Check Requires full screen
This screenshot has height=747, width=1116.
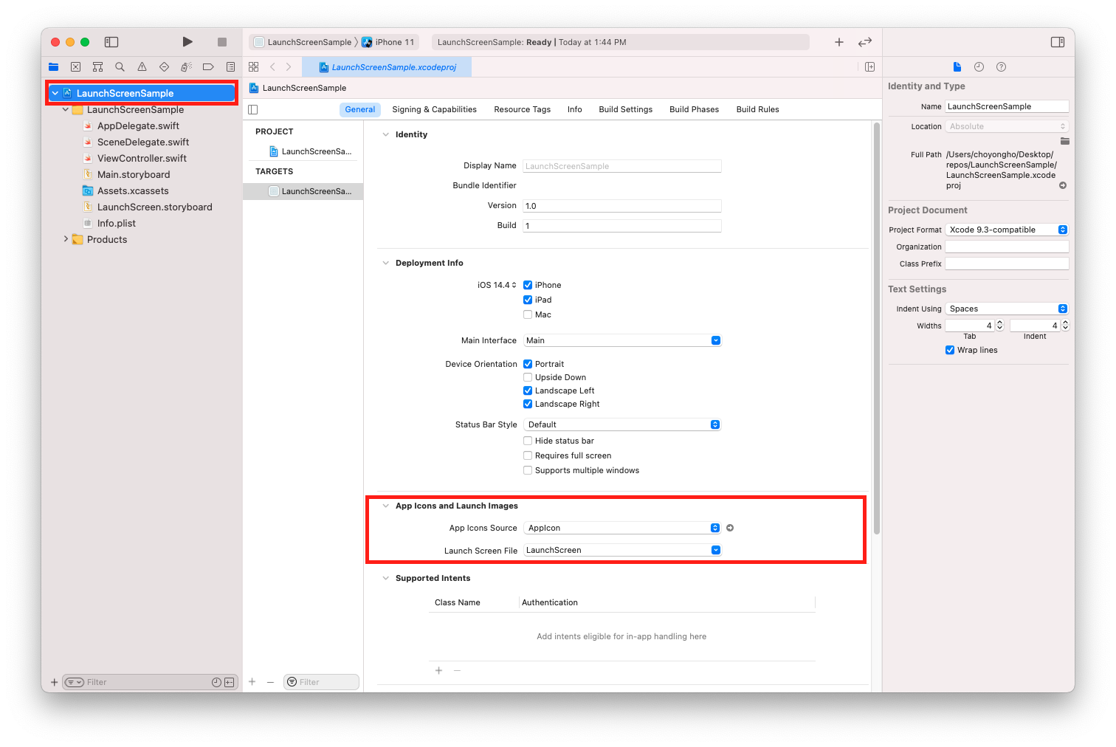point(528,455)
